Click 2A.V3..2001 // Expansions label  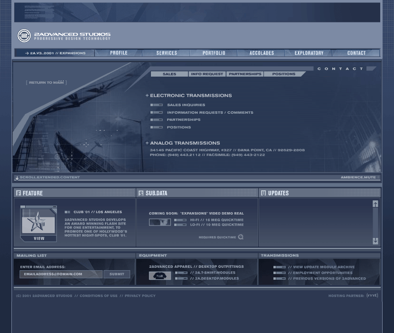(57, 53)
